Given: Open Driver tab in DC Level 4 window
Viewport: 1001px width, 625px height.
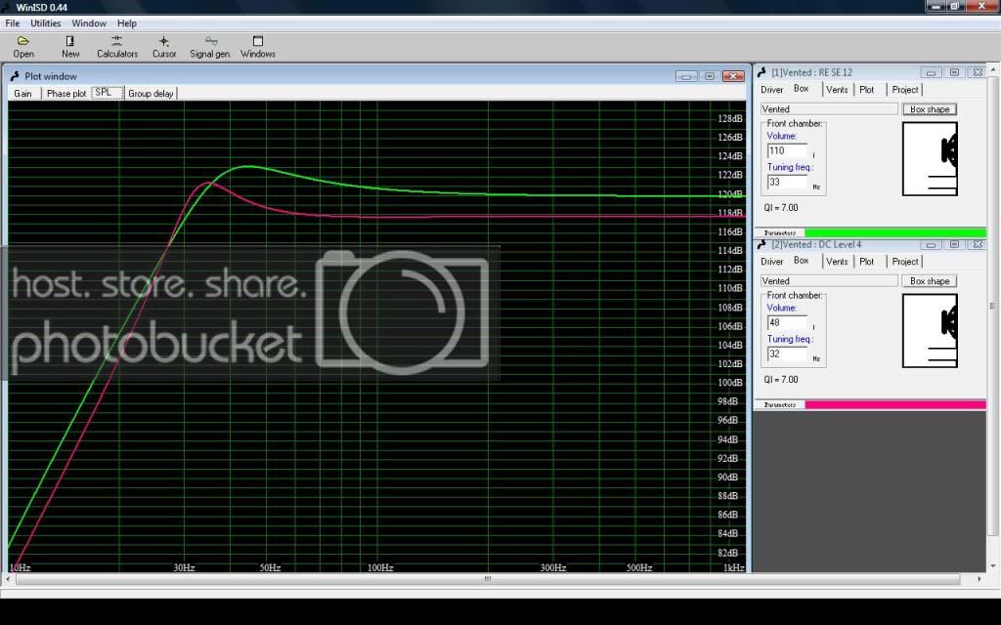Looking at the screenshot, I should 771,262.
